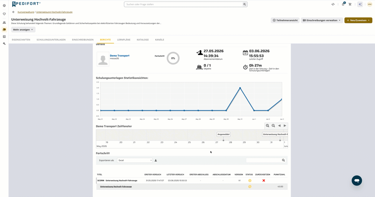The width and height of the screenshot is (375, 197).
Task: Click the Teilnehmeransicht button
Action: coord(285,20)
